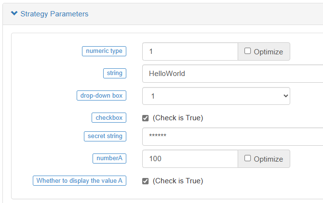This screenshot has height=203, width=323.
Task: Click the Strategy Parameters heading link
Action: pyautogui.click(x=54, y=14)
